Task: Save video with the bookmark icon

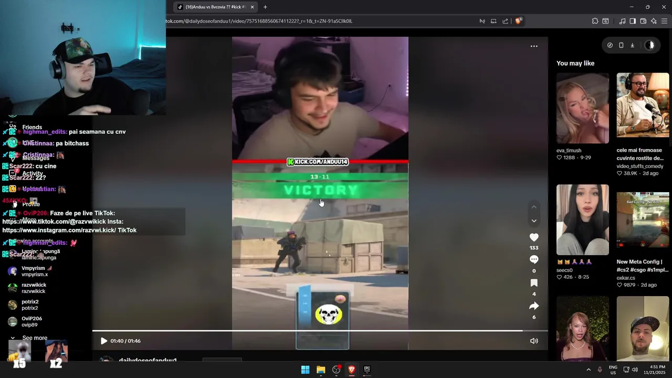Action: point(534,283)
